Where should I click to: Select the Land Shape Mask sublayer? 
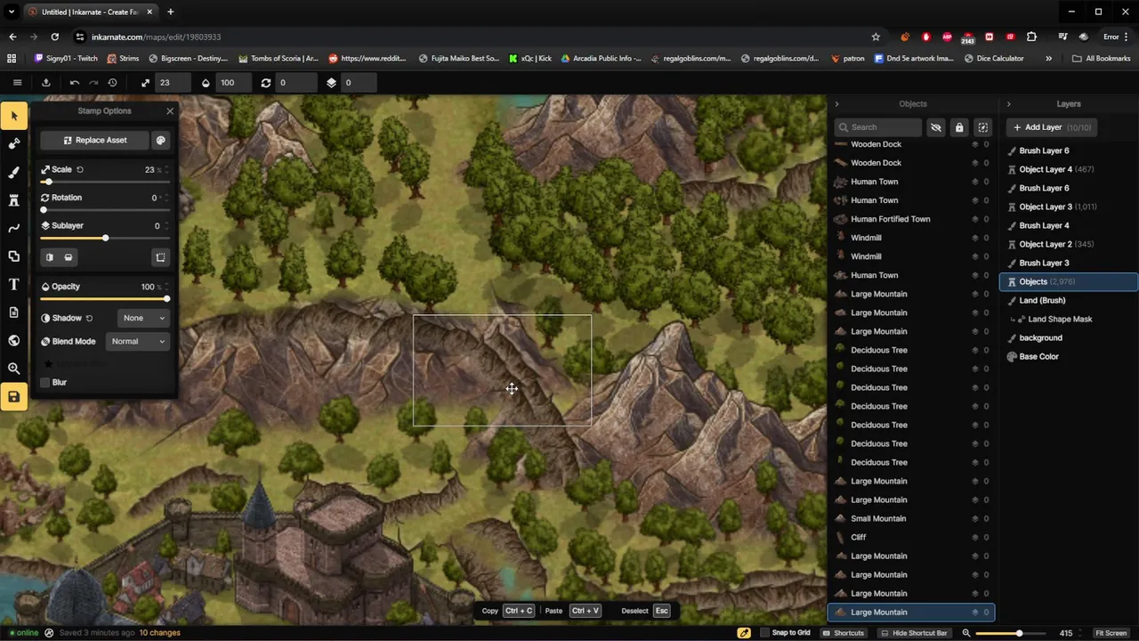(1069, 319)
